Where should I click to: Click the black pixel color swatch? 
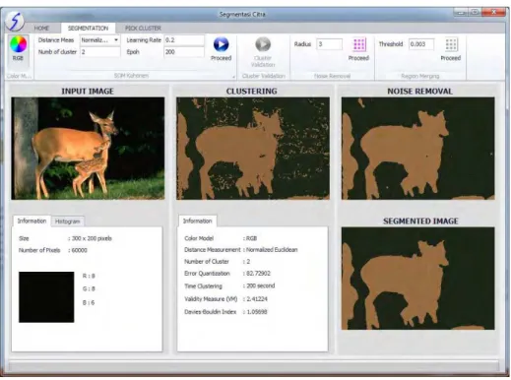coord(46,297)
